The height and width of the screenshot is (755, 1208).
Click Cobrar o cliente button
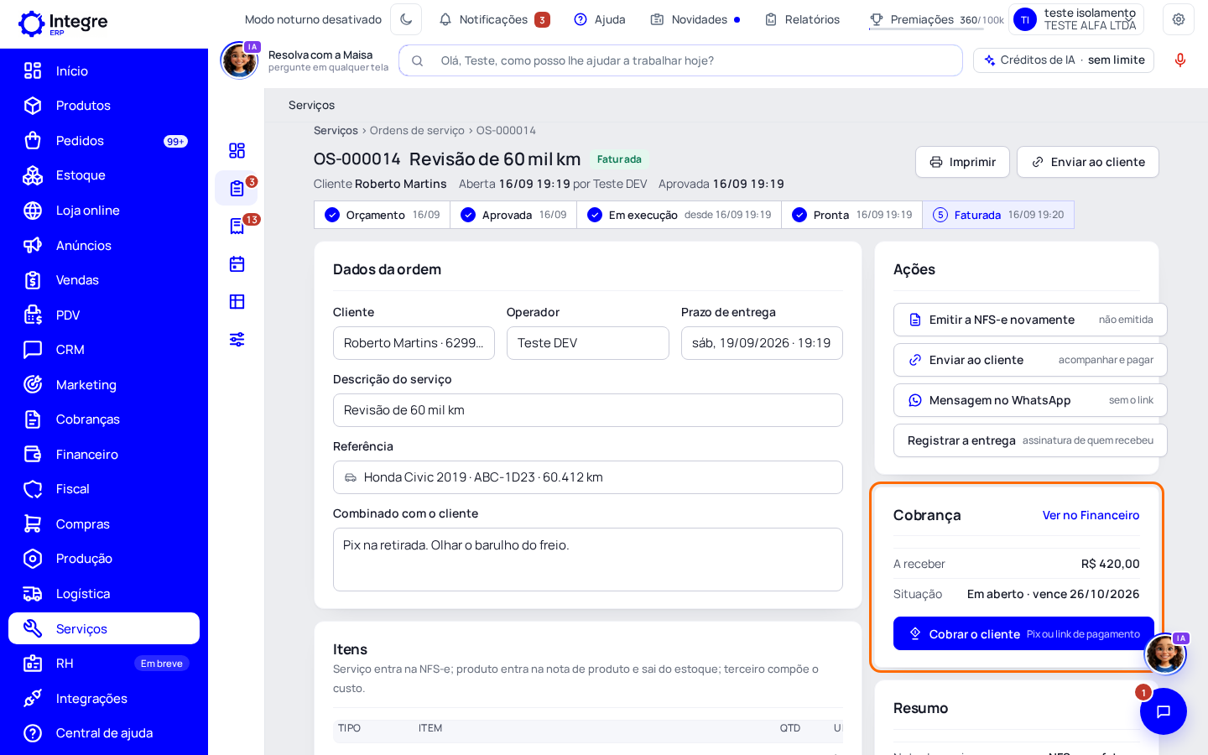[x=1023, y=634]
